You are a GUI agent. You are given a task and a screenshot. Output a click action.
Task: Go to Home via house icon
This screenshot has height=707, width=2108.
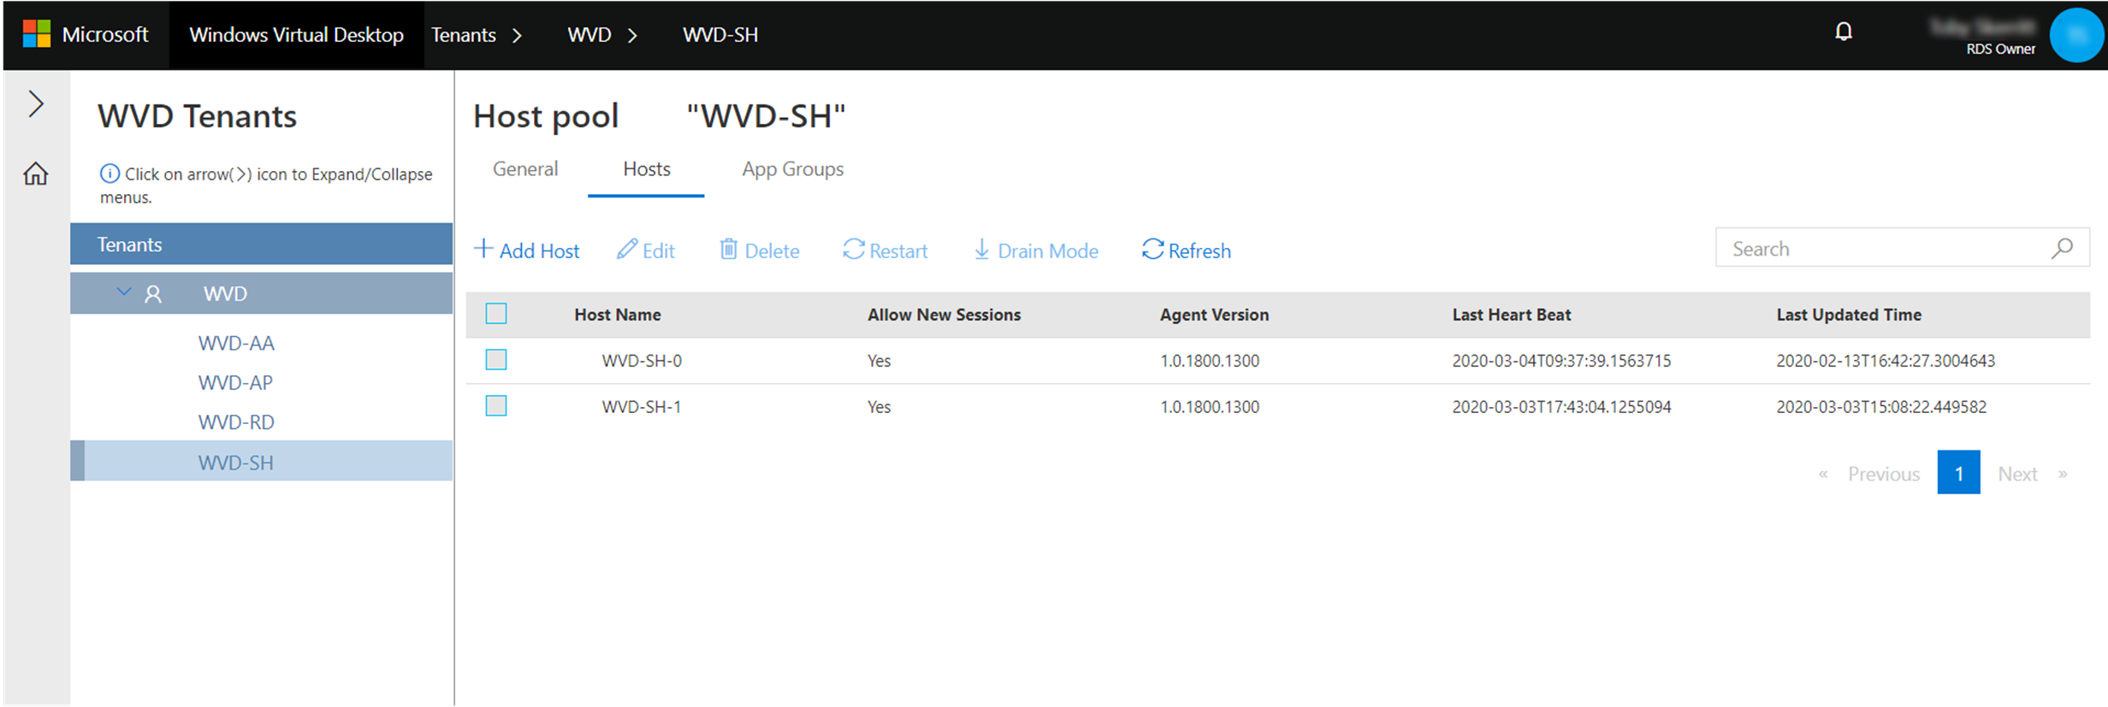[x=36, y=174]
